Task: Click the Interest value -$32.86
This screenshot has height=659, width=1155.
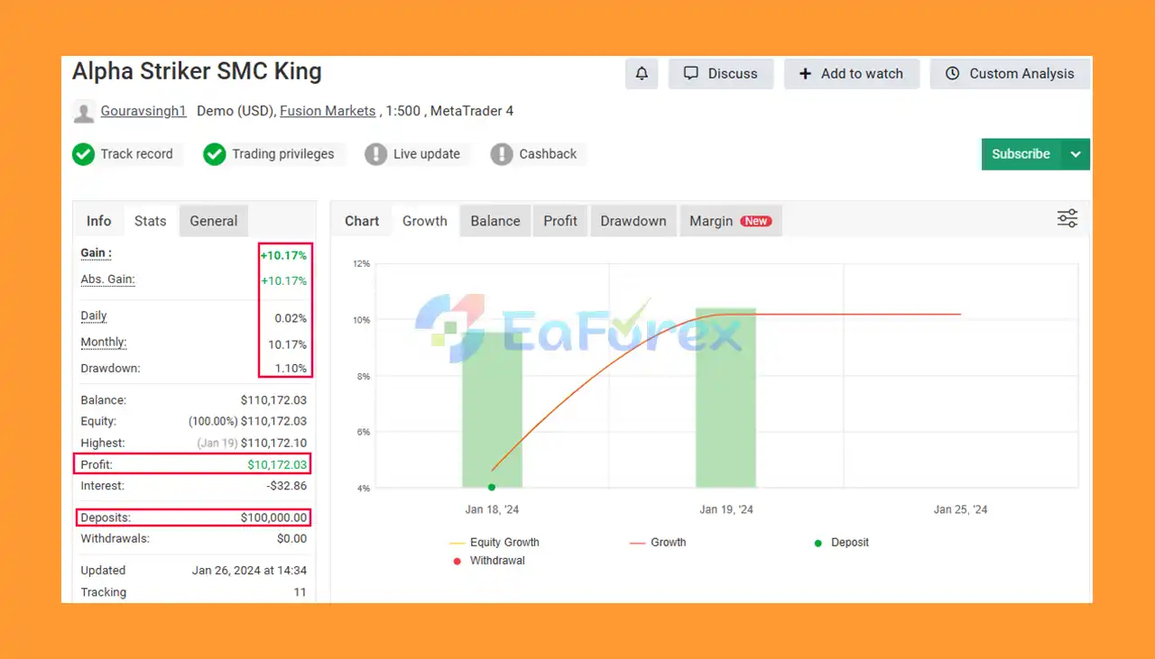Action: [287, 486]
